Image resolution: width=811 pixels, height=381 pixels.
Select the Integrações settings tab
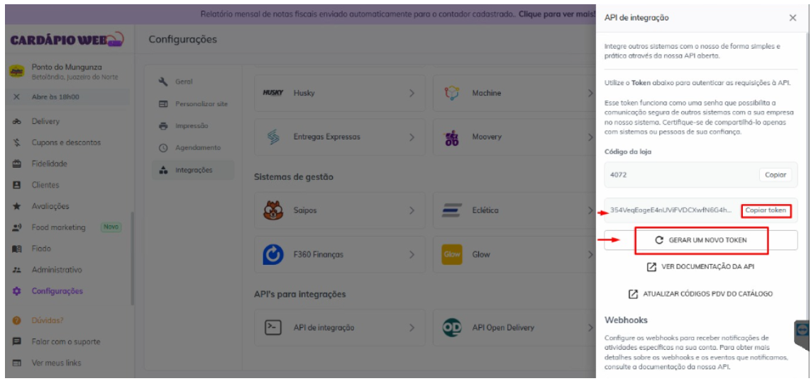(193, 170)
